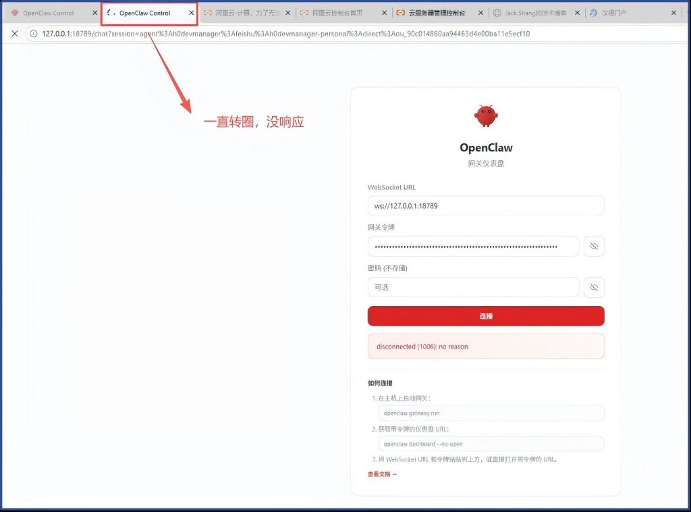The width and height of the screenshot is (691, 512).
Task: Toggle password visibility eye icon
Action: click(x=593, y=287)
